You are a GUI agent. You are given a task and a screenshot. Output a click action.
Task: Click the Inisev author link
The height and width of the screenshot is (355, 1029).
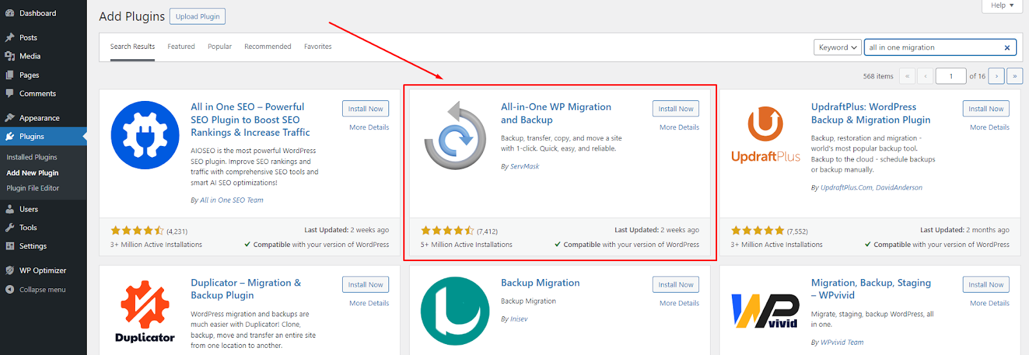click(519, 319)
